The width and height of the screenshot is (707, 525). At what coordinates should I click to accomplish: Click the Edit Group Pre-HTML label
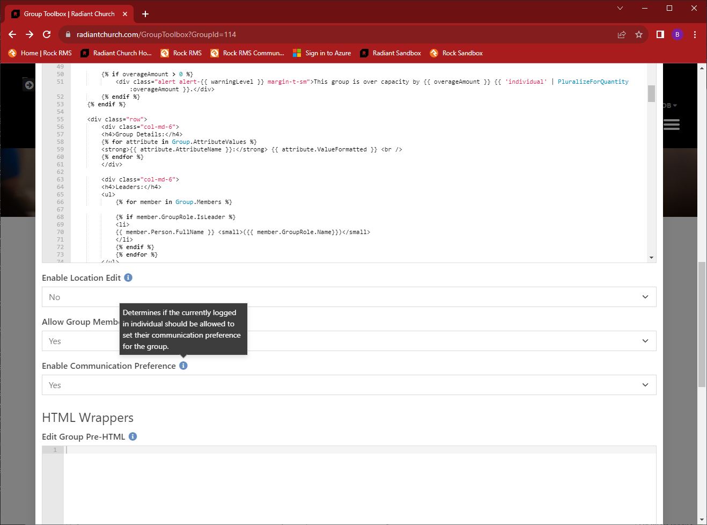tap(83, 436)
